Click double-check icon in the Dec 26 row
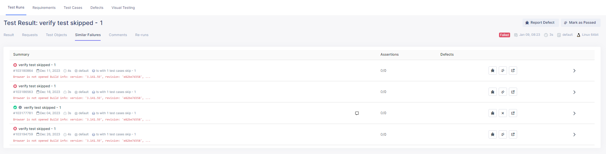 coord(503,134)
